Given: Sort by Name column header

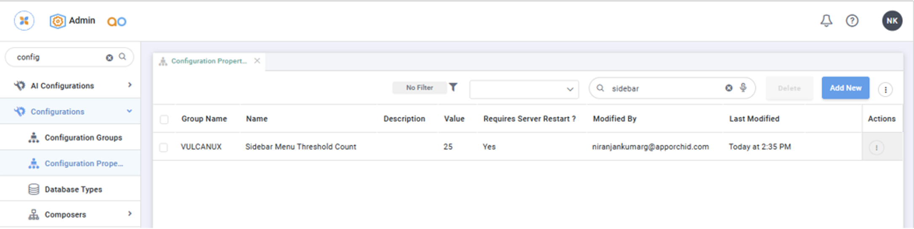Looking at the screenshot, I should coord(257,119).
